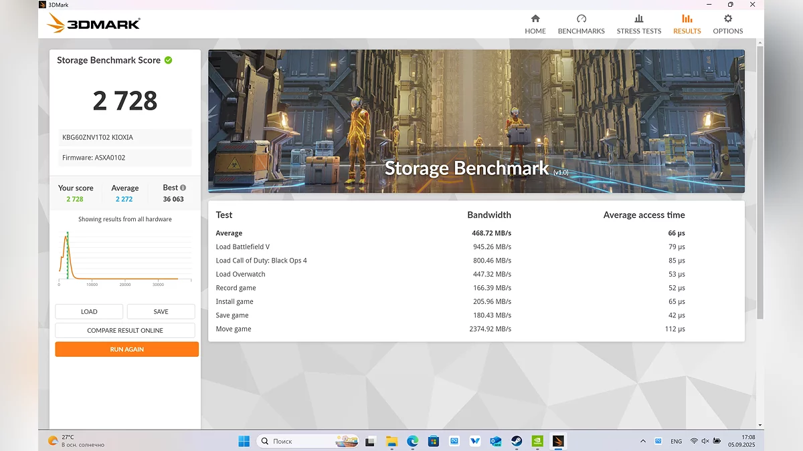
Task: Open the Stress Tests page
Action: click(x=638, y=24)
